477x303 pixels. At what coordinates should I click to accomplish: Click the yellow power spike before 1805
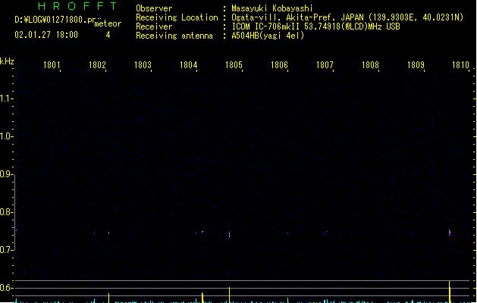[x=229, y=295]
